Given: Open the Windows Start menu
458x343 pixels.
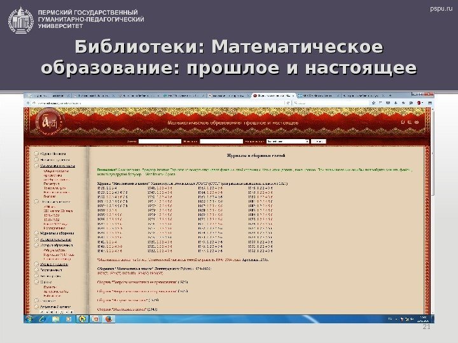Looking at the screenshot, I should coord(29,319).
